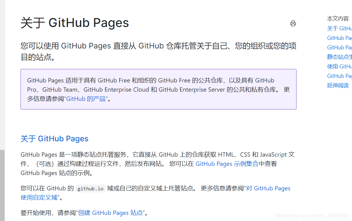This screenshot has height=221, width=352.
Task: Click the "本文内容" sidebar heading
Action: point(338,19)
